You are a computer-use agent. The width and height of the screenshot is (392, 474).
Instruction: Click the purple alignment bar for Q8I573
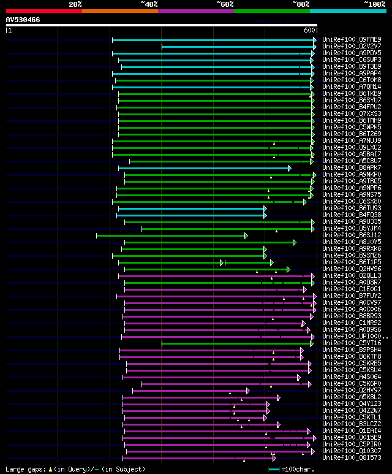click(x=197, y=459)
